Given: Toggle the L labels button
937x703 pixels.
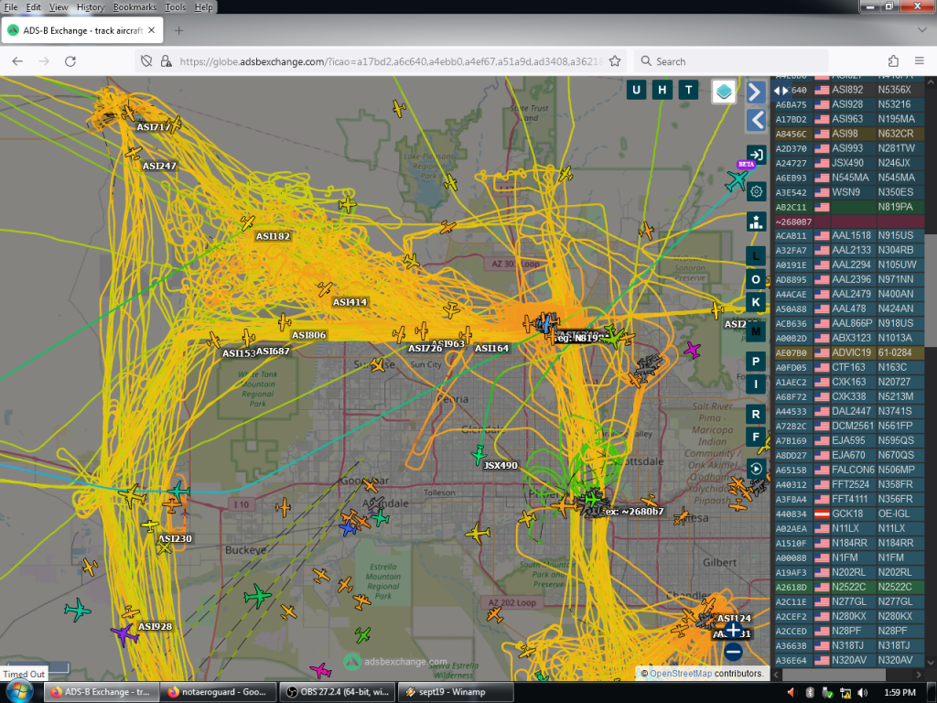Looking at the screenshot, I should pyautogui.click(x=756, y=256).
